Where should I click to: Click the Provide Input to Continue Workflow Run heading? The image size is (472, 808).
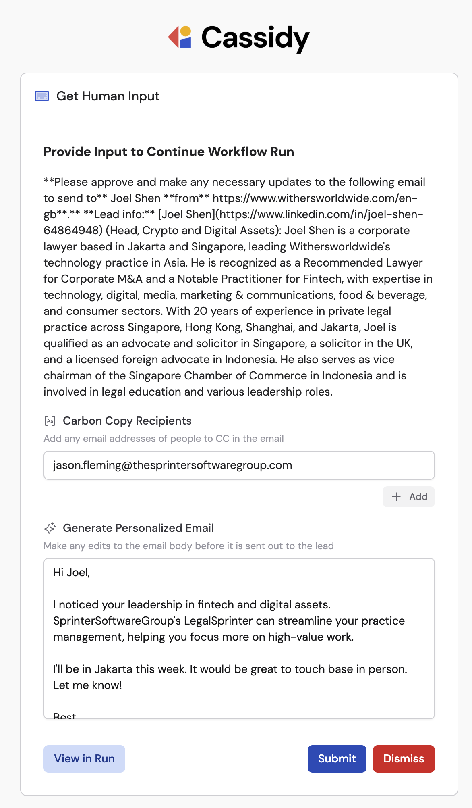click(169, 152)
